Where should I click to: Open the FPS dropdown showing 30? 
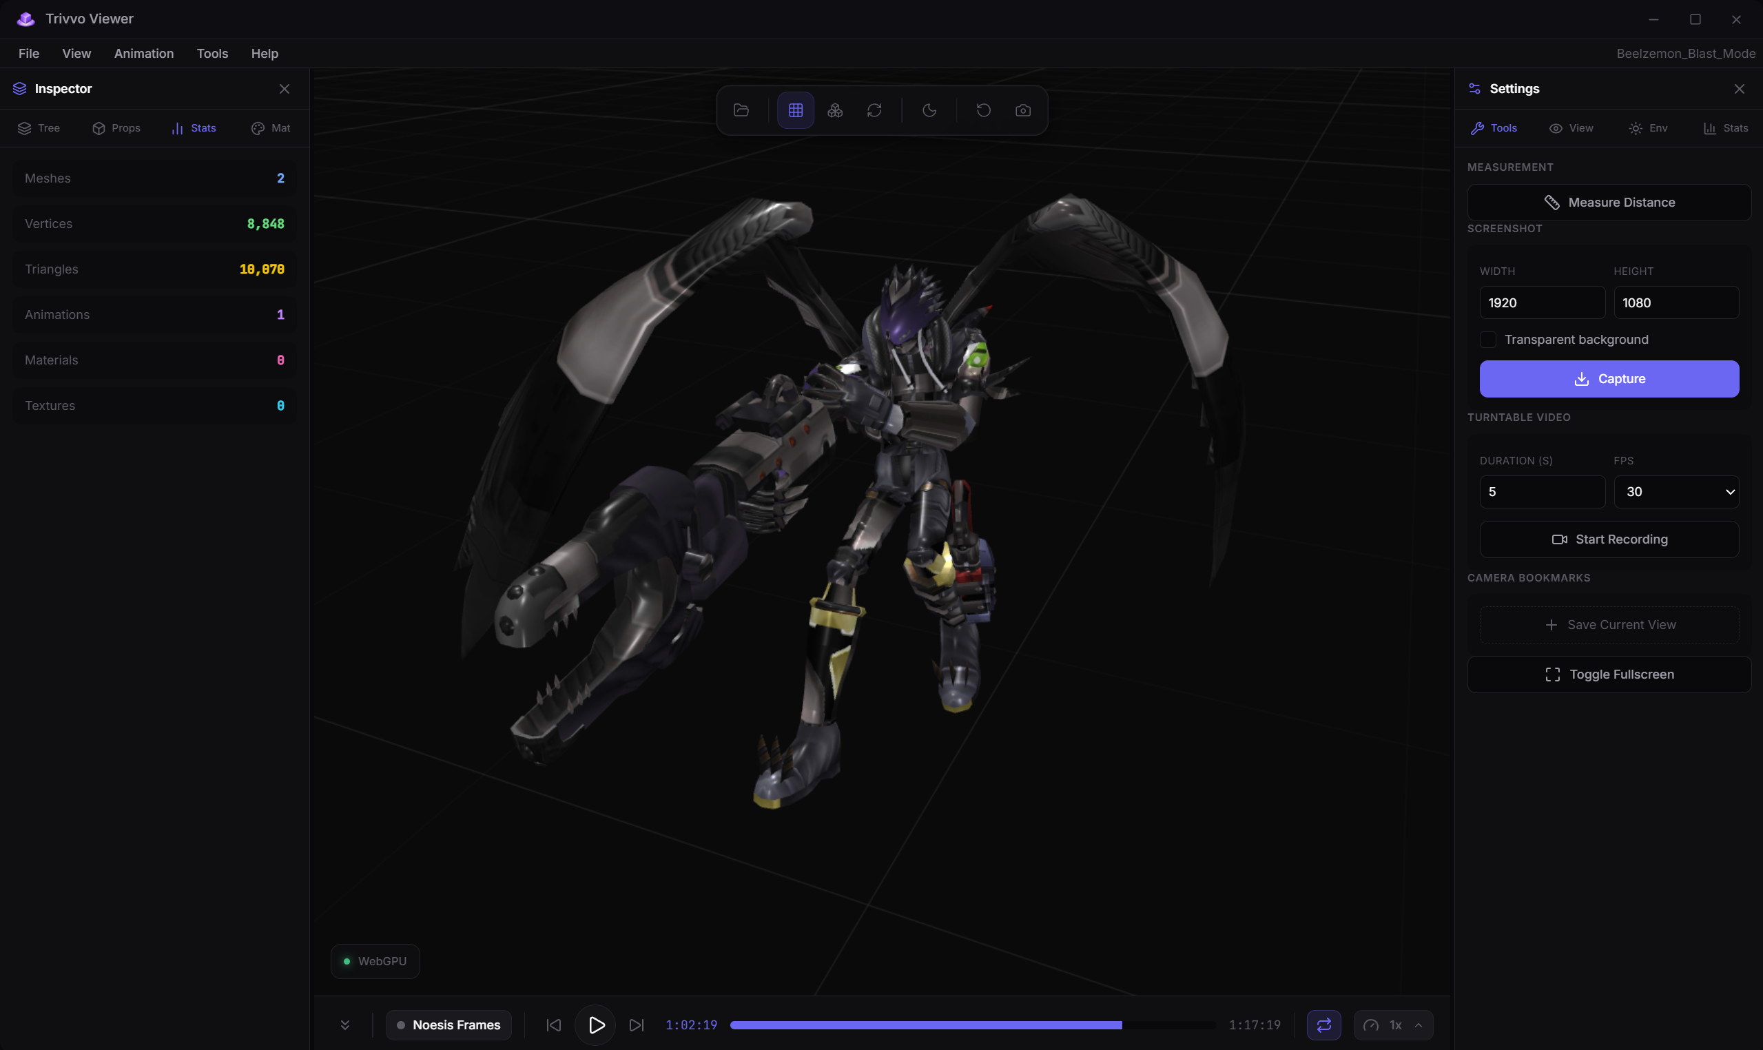click(x=1676, y=491)
